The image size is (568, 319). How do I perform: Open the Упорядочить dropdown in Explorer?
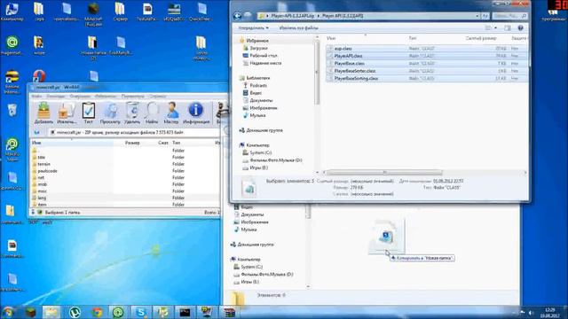(254, 27)
